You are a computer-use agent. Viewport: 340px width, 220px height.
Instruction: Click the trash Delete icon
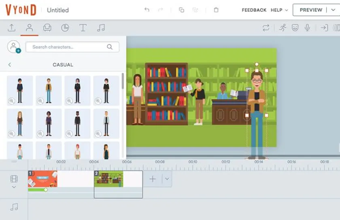pyautogui.click(x=216, y=10)
